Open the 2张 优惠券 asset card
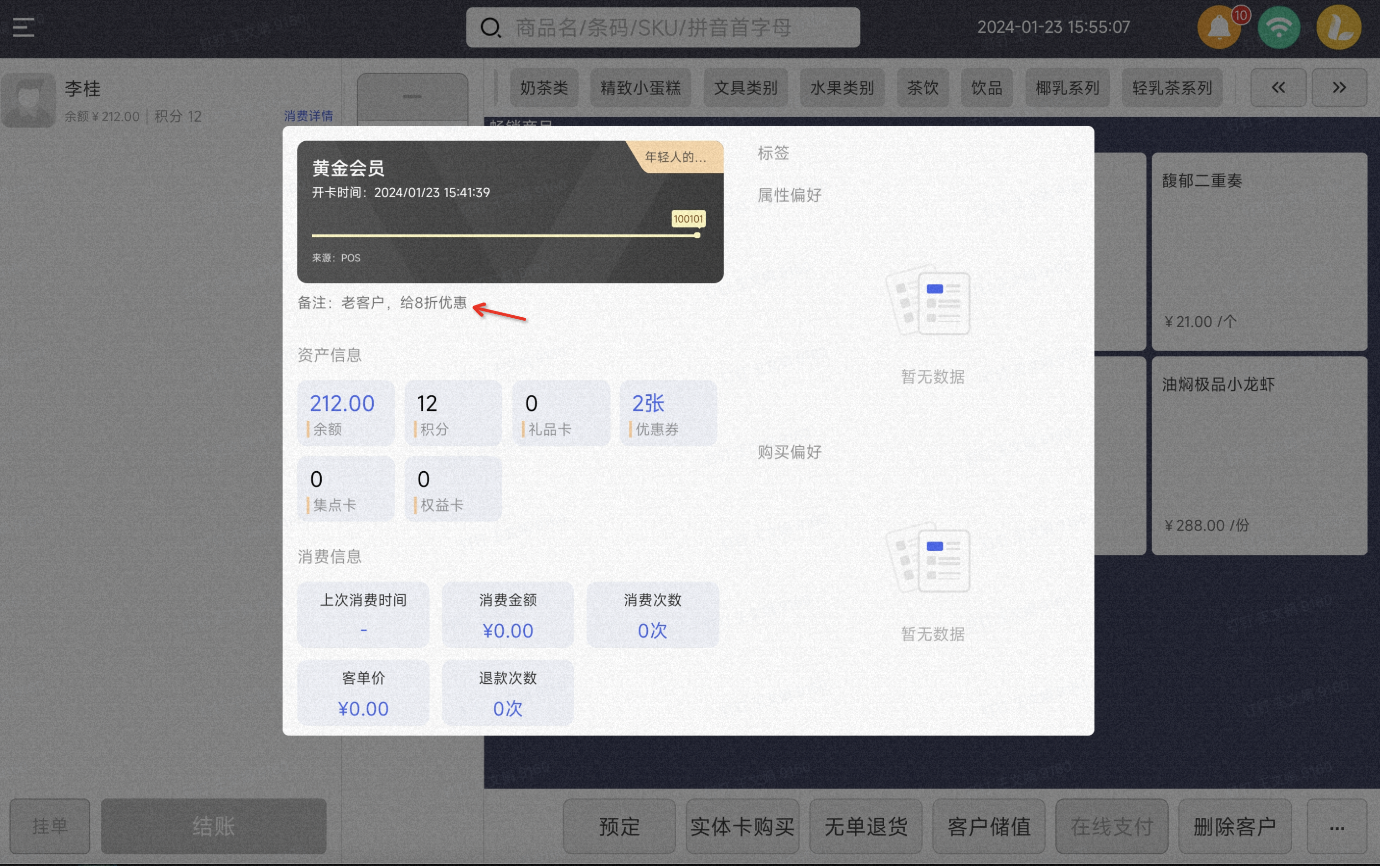The width and height of the screenshot is (1380, 866). coord(667,413)
